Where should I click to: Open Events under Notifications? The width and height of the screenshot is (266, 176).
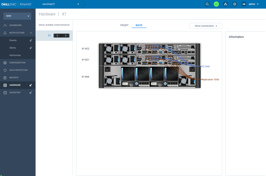pyautogui.click(x=13, y=40)
